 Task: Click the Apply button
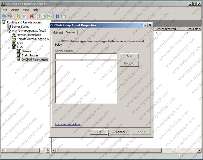141,132
